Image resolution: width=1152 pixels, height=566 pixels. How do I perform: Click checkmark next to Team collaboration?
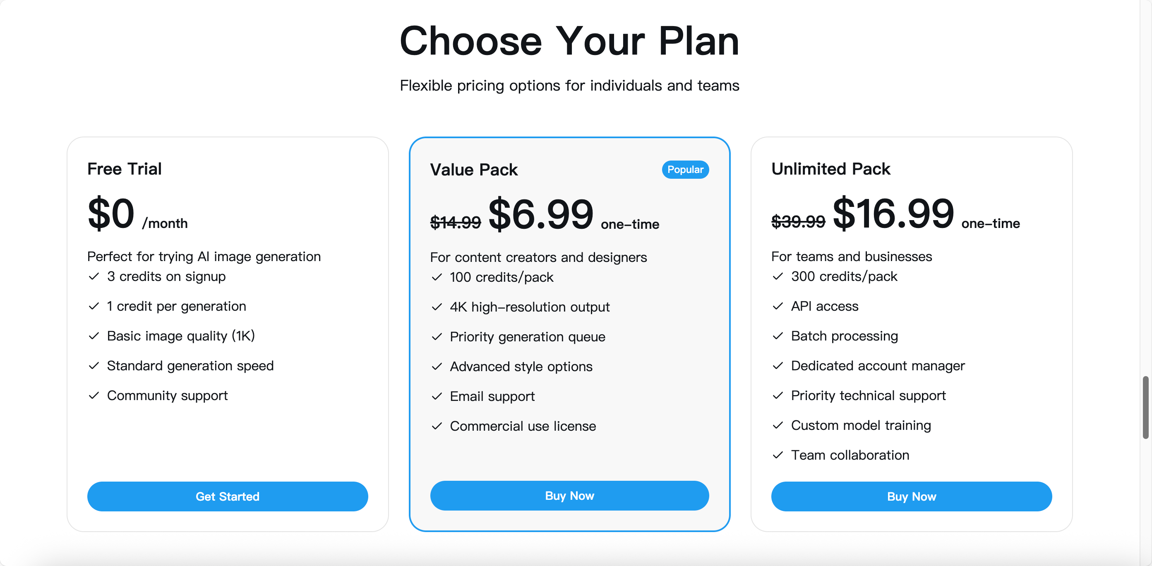pyautogui.click(x=778, y=455)
